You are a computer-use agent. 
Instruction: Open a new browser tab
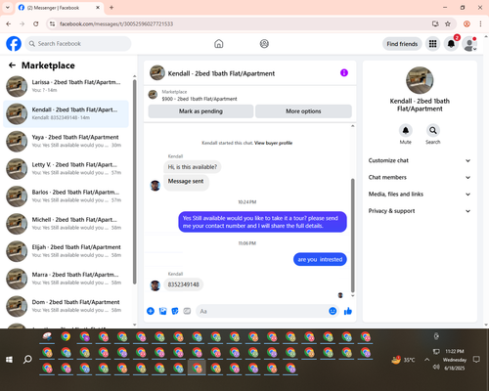pos(111,8)
